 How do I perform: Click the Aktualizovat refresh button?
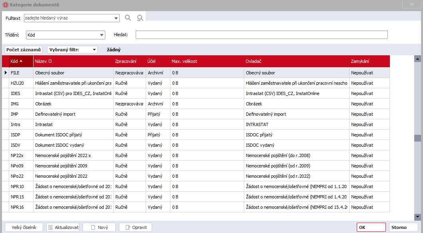point(63,227)
